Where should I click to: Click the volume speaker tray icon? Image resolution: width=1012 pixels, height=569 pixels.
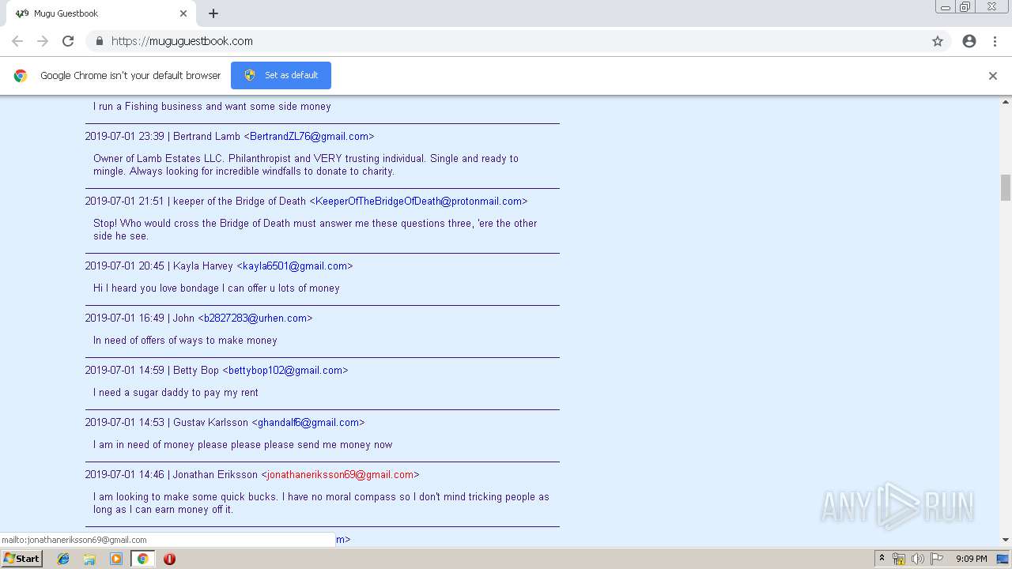pos(917,559)
